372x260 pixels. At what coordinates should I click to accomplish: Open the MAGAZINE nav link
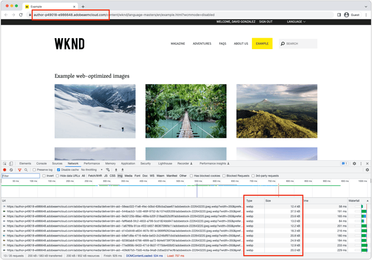178,44
